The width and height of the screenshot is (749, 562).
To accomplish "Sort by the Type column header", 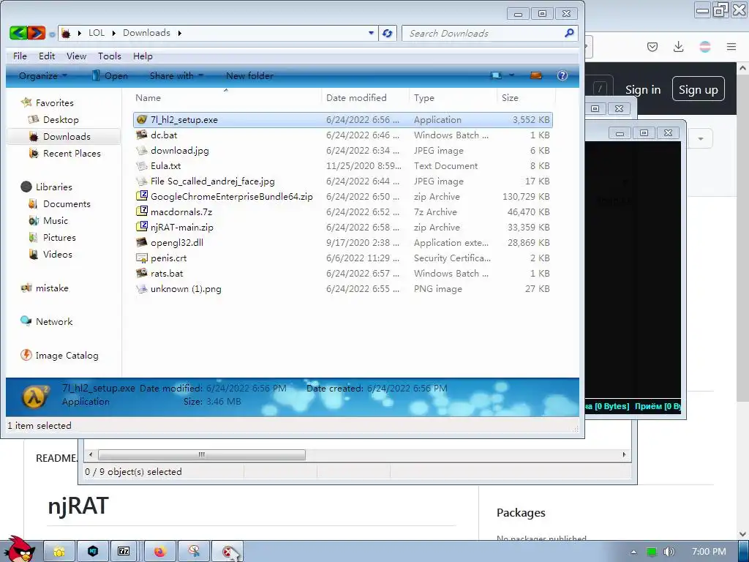I will (x=453, y=97).
